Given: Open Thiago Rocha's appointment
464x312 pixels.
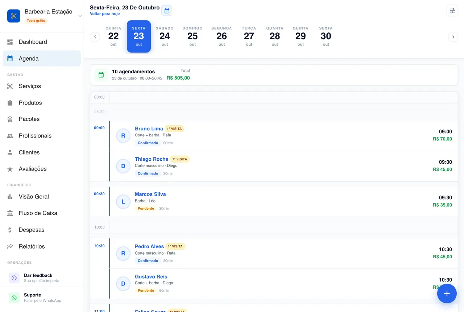Looking at the screenshot, I should click(283, 166).
